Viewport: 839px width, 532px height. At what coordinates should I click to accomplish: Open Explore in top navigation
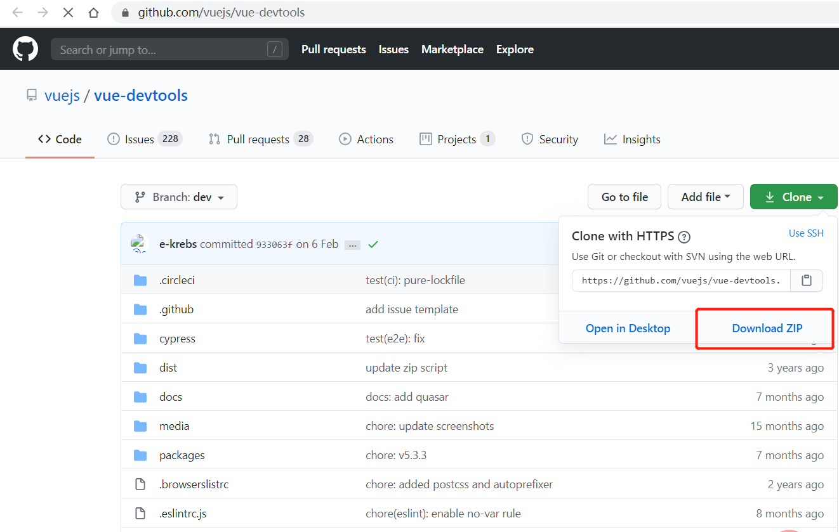(515, 49)
